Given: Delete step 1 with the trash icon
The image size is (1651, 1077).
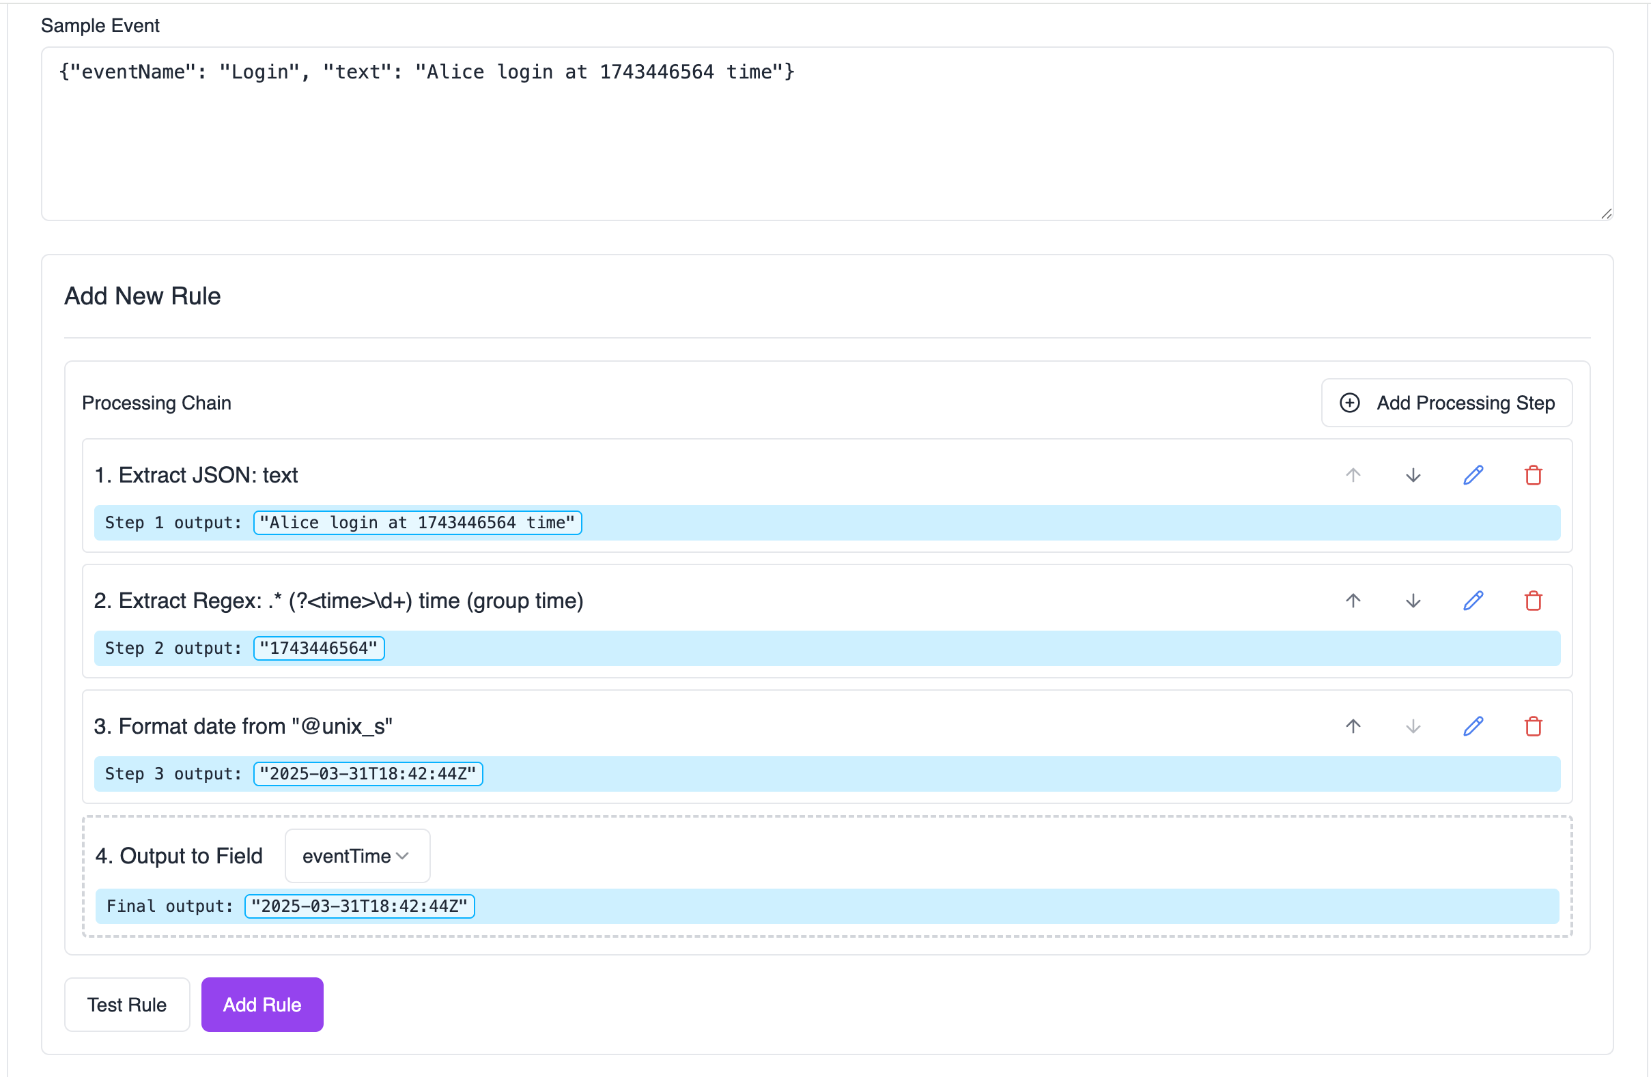Looking at the screenshot, I should coord(1534,475).
